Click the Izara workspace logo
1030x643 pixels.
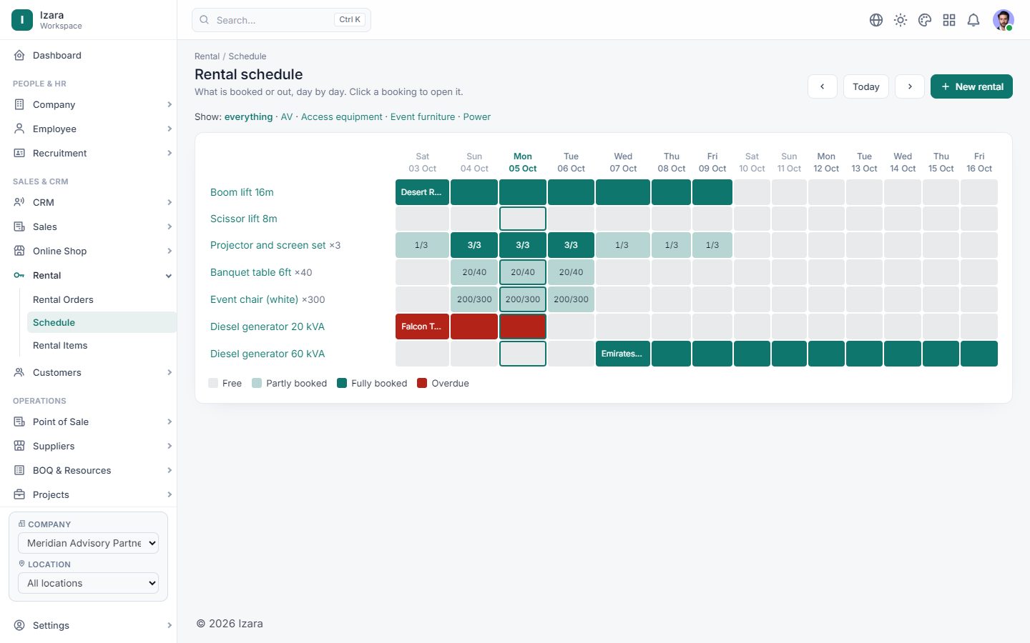click(x=22, y=20)
